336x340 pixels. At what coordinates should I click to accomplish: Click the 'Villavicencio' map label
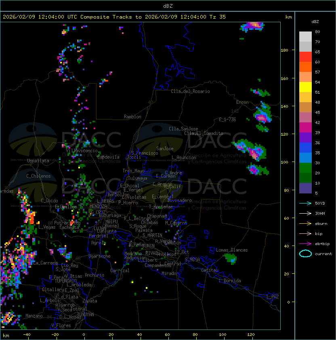82,151
